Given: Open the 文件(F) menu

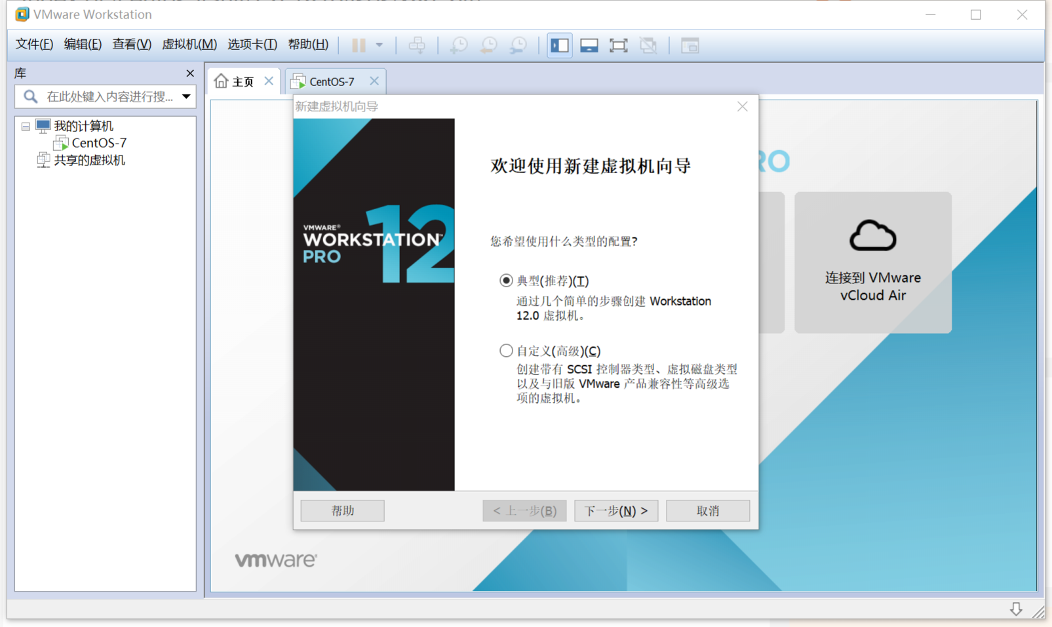Looking at the screenshot, I should (x=34, y=44).
